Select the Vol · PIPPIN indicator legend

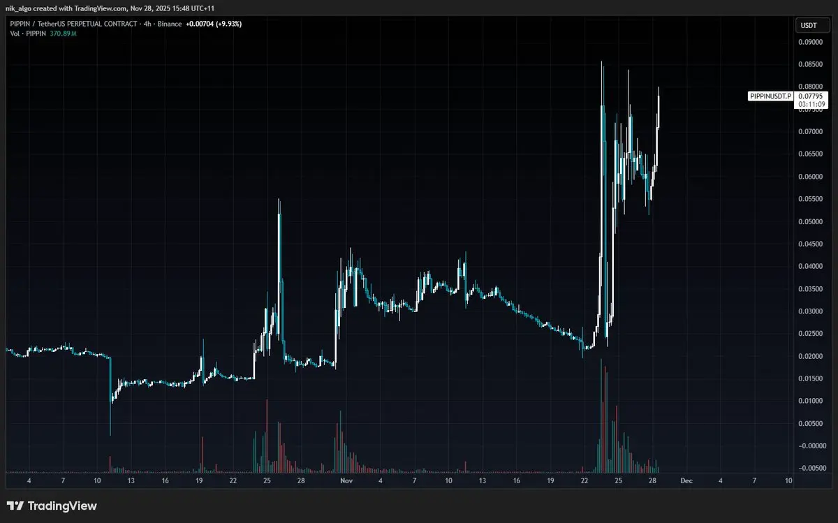[x=27, y=34]
